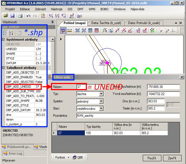Zoom to full extent with blue icon

(90, 30)
